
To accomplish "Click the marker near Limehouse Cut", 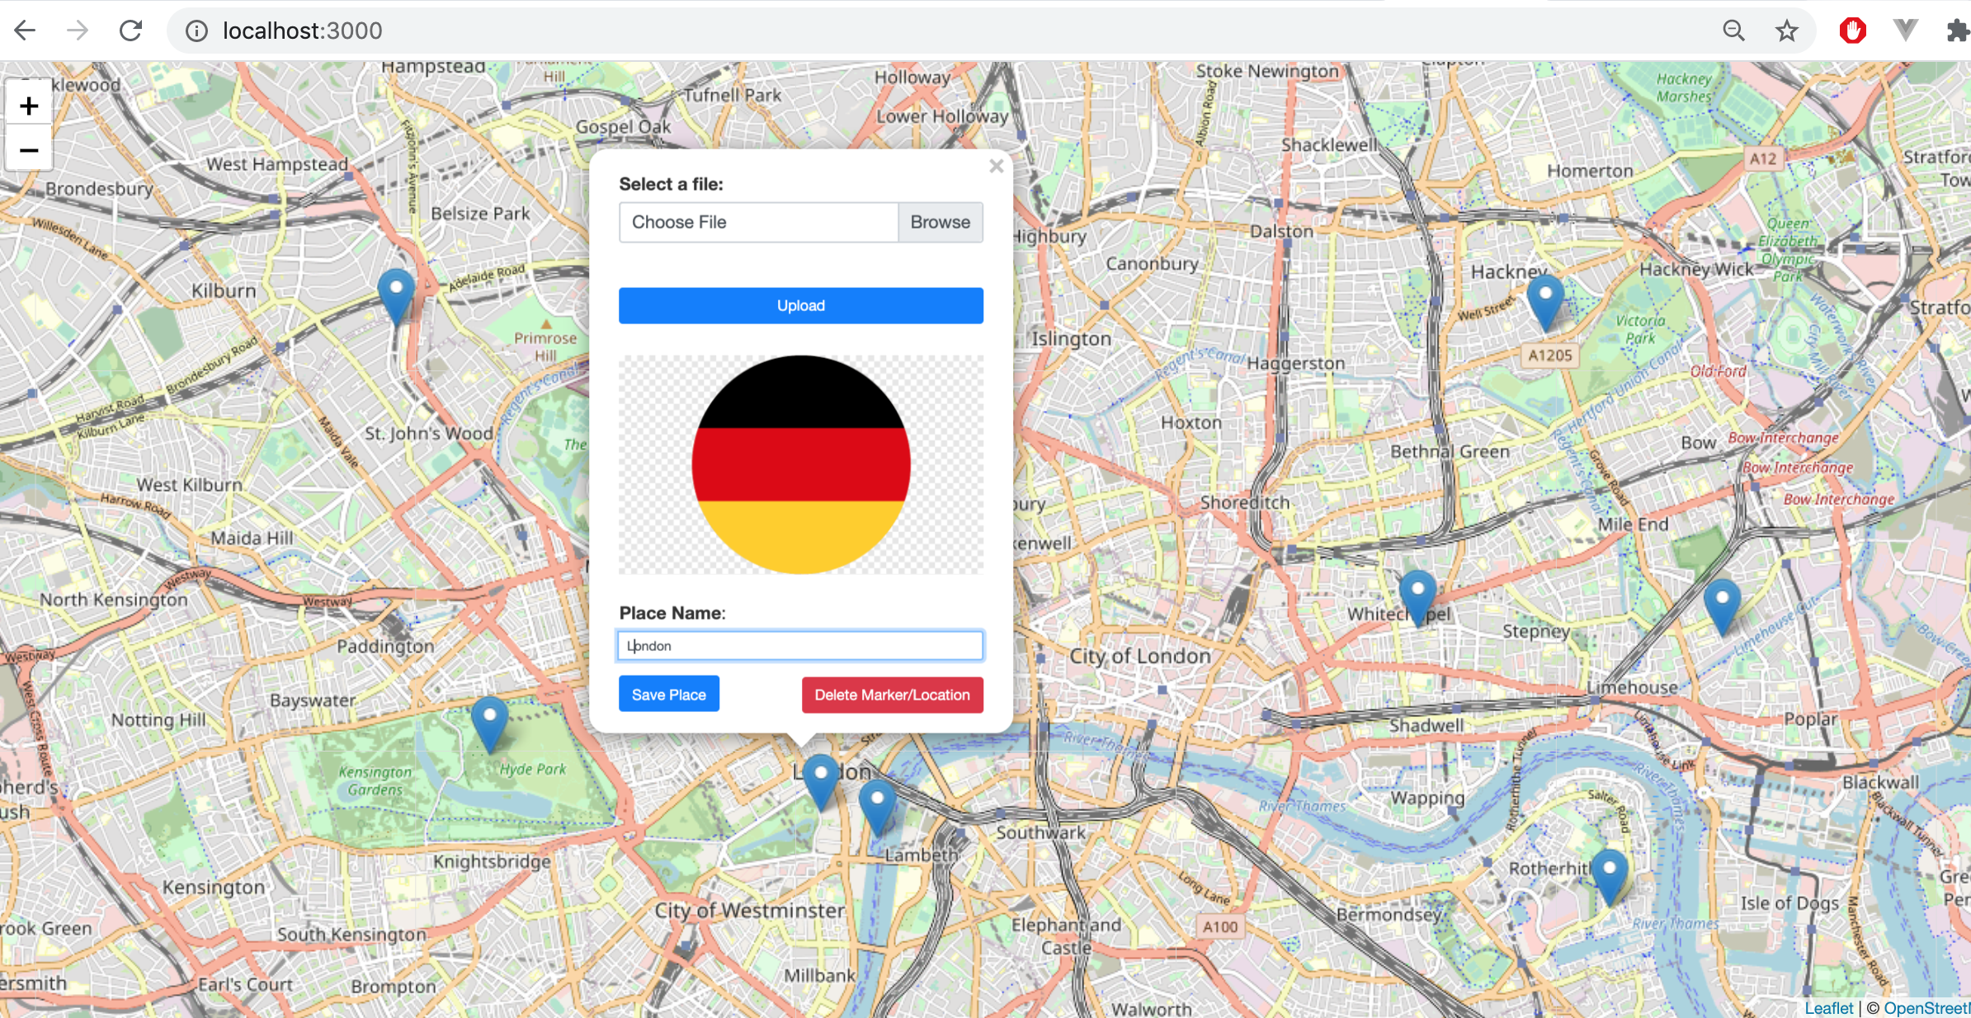I will coord(1722,605).
